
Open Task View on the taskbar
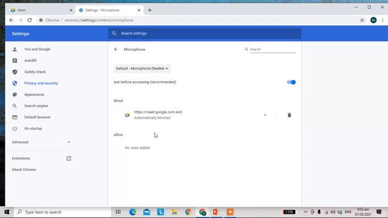(x=118, y=212)
